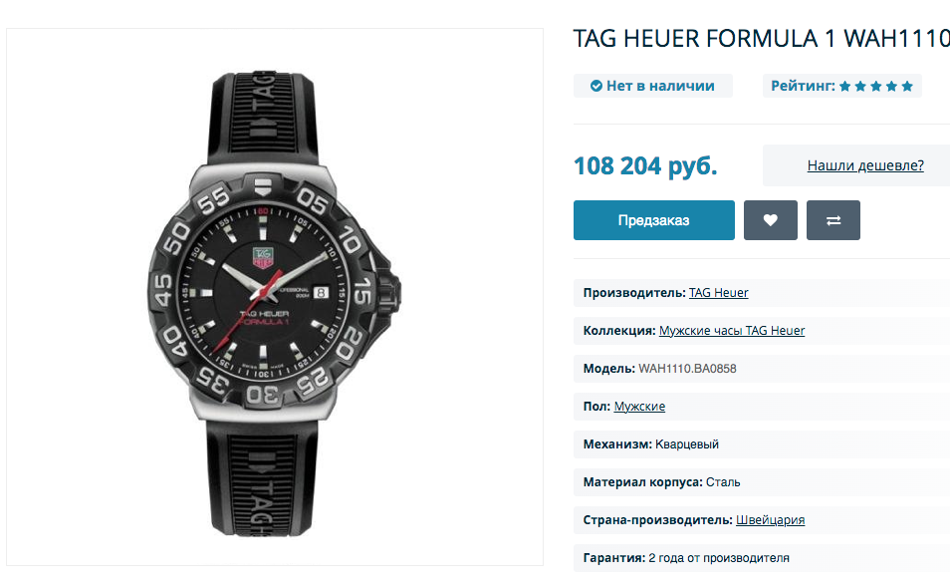Click the fifth rating star
This screenshot has height=586, width=950.
907,86
